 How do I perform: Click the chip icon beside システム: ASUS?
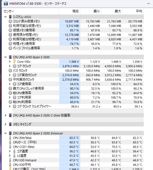(x=10, y=17)
